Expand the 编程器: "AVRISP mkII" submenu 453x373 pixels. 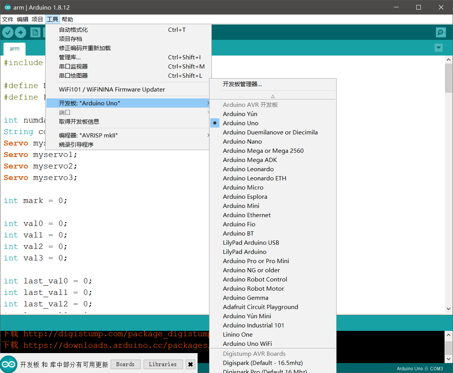point(128,135)
